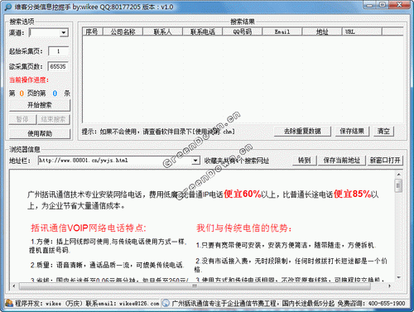Click the 起始采集页 input field
The image size is (414, 312).
pyautogui.click(x=58, y=51)
